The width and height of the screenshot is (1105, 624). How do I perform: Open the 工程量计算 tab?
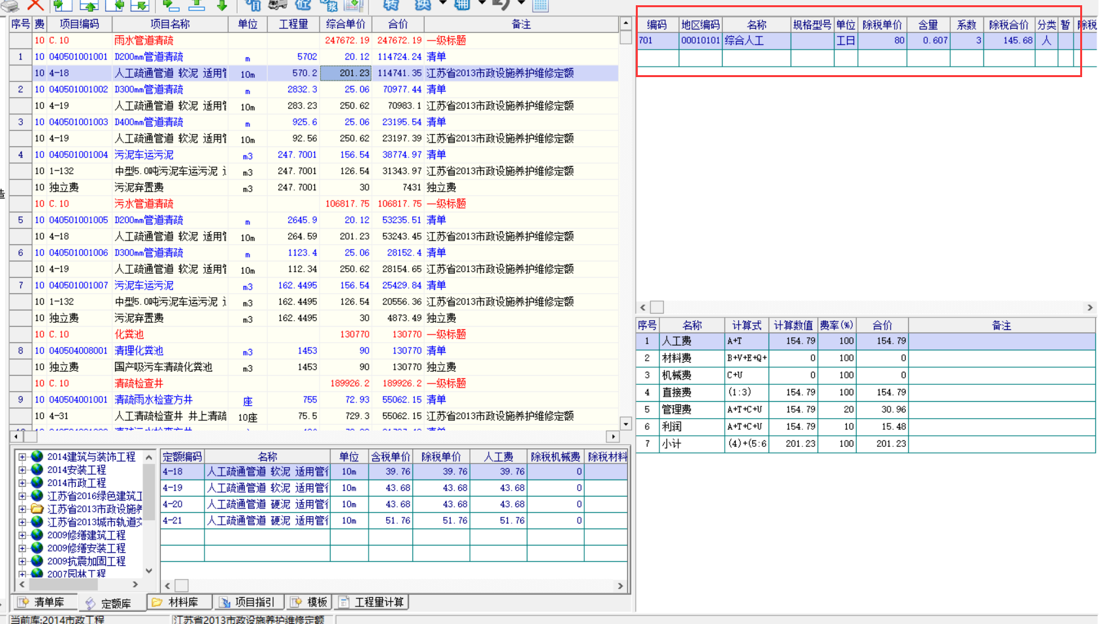(372, 602)
